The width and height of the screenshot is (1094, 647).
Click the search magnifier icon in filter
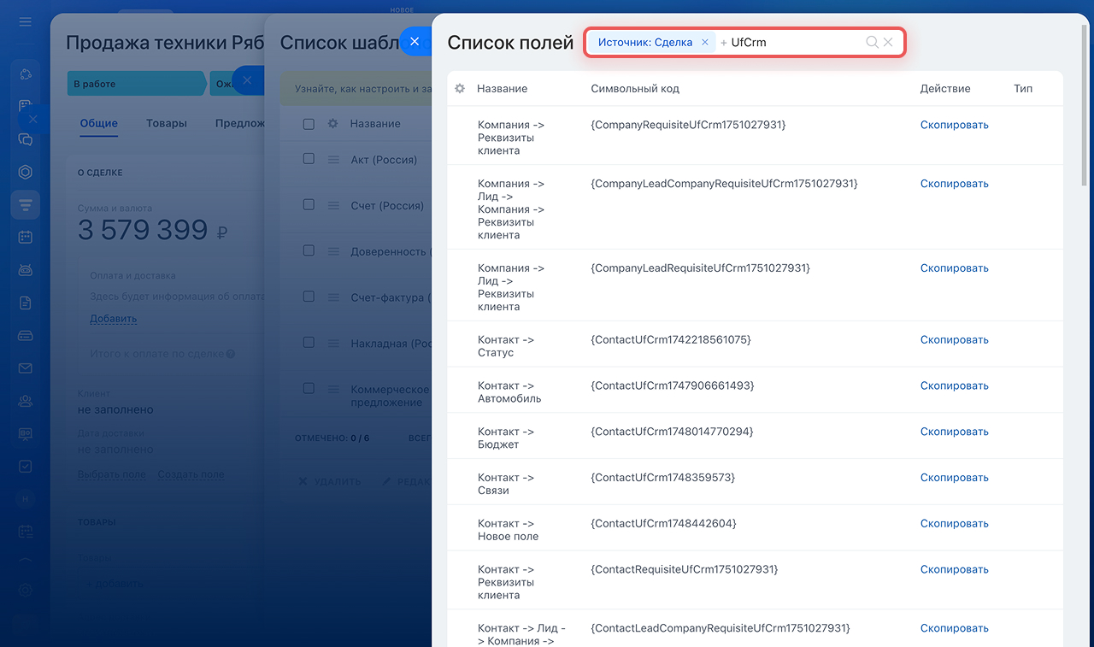(x=872, y=42)
